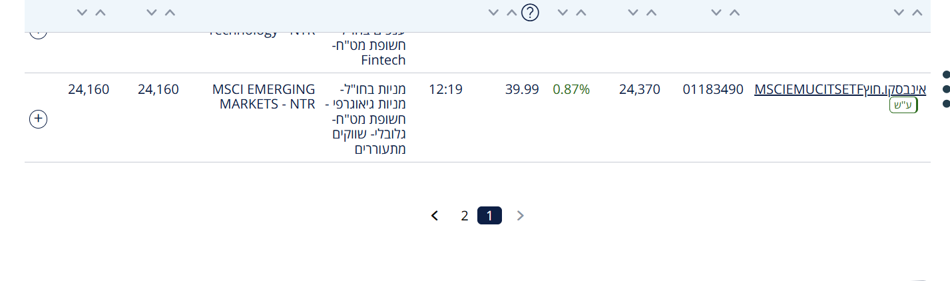
Task: Click the grey right-pointing pagination chevron
Action: click(x=521, y=216)
